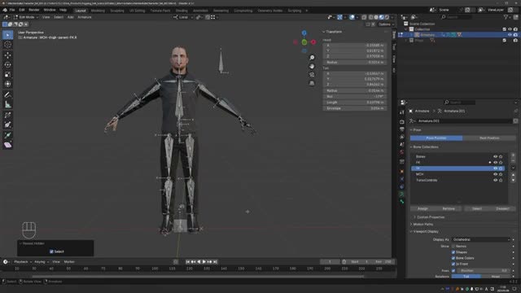The image size is (521, 293).
Task: Click Deselect bone collection button
Action: point(502,208)
